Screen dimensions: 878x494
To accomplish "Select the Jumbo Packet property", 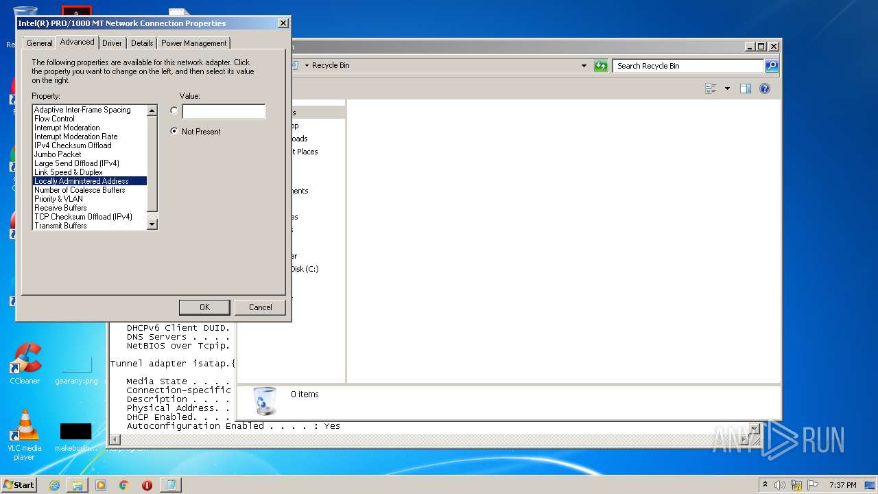I will coord(90,154).
